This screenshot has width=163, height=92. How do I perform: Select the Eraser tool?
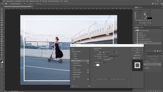(2, 34)
